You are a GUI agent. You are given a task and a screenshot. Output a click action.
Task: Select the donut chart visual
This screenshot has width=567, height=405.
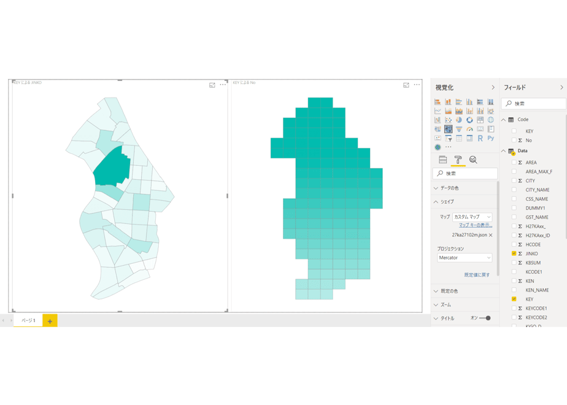click(469, 120)
